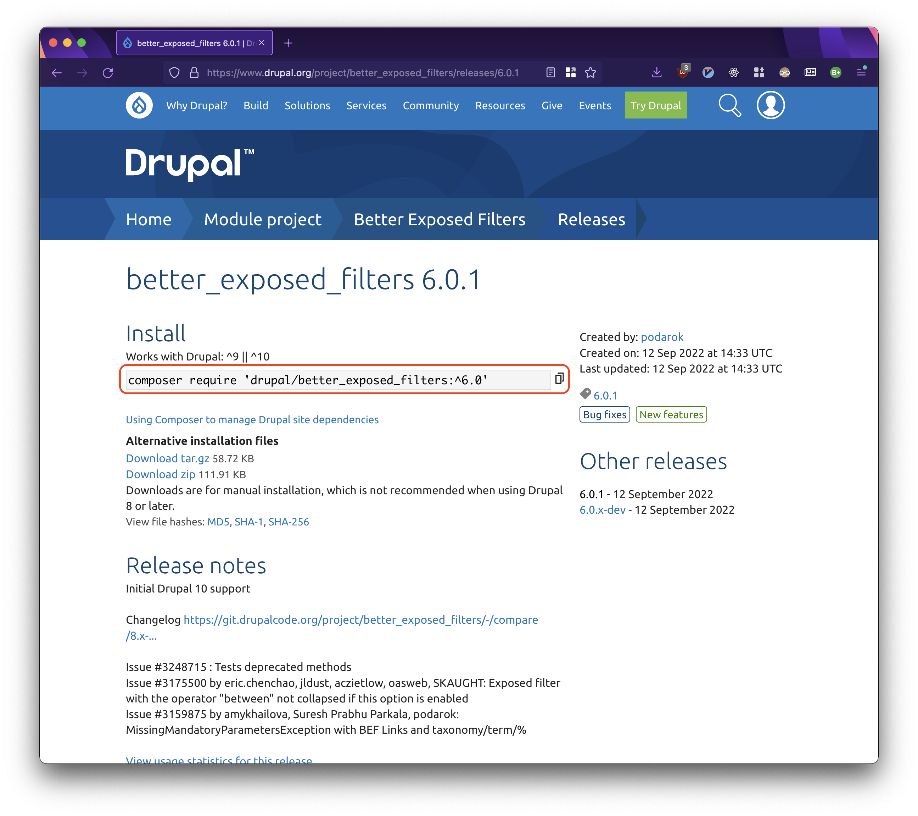Screen dimensions: 918x816
Task: Click View usage statistics for this release
Action: pyautogui.click(x=219, y=760)
